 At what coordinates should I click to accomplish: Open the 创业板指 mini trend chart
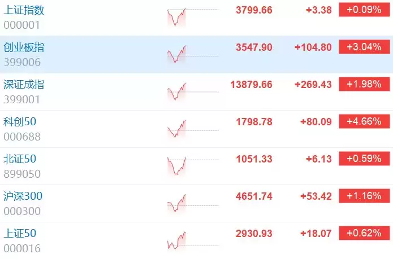point(193,54)
